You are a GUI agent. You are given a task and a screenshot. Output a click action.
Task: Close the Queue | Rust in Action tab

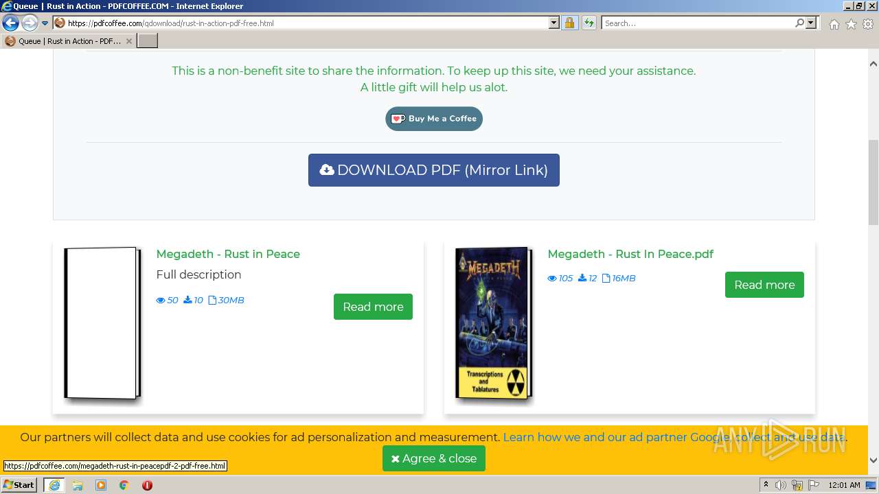[x=129, y=41]
